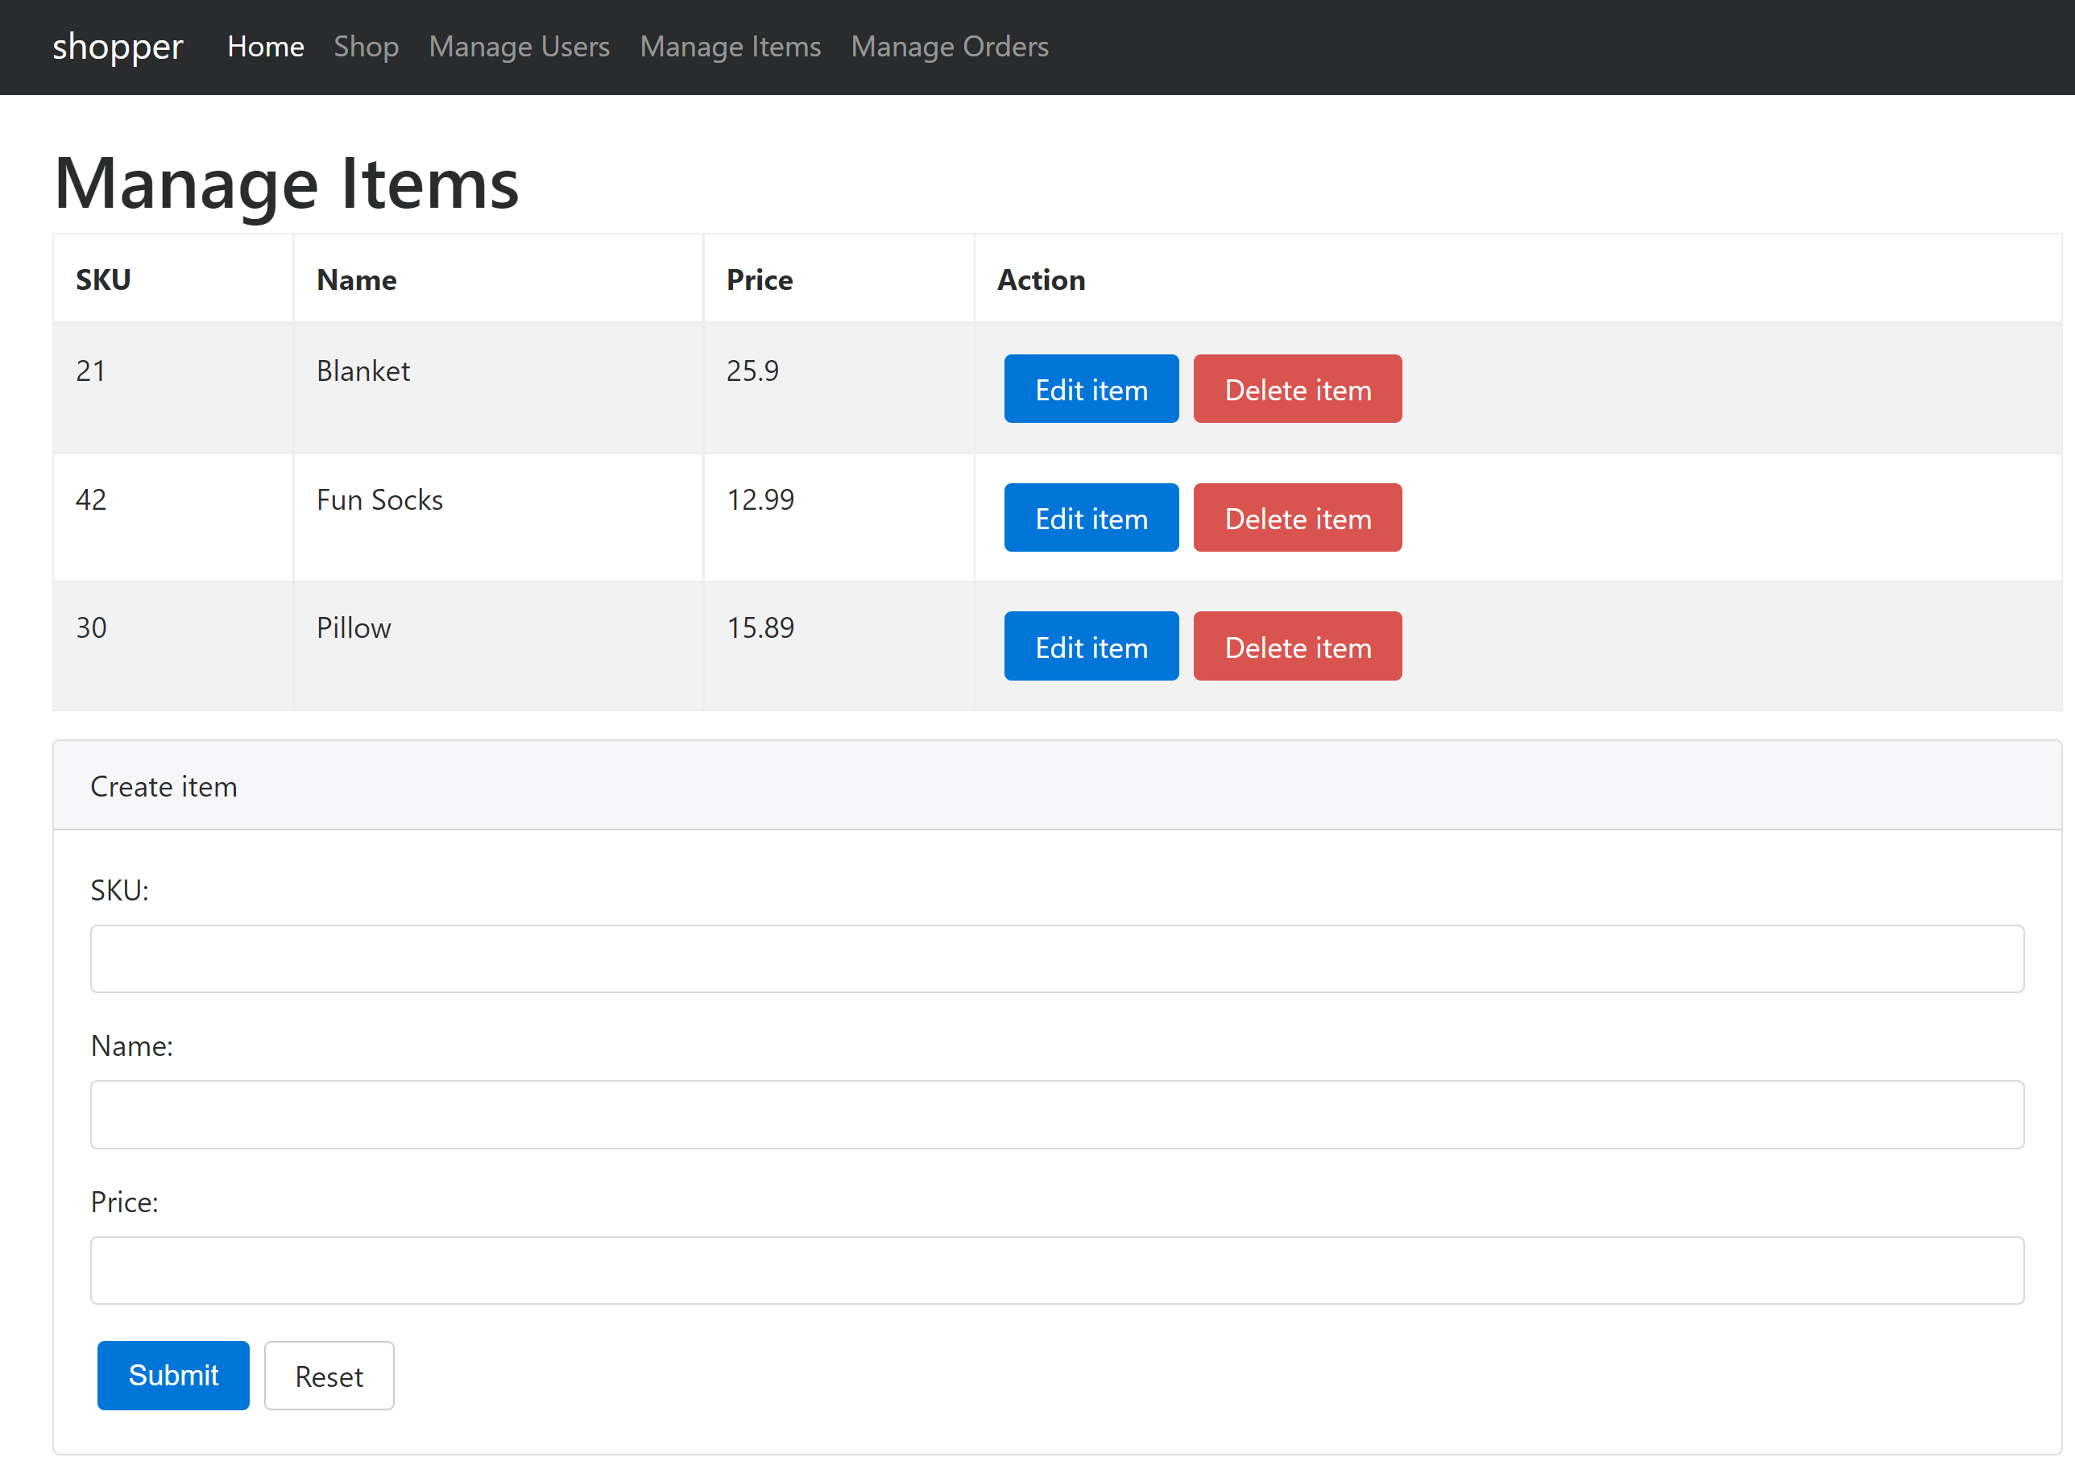Navigate to Manage Orders

point(950,46)
